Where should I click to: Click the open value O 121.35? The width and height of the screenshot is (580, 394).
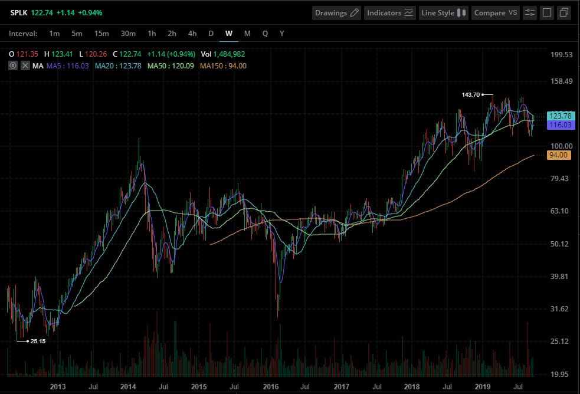pos(23,54)
